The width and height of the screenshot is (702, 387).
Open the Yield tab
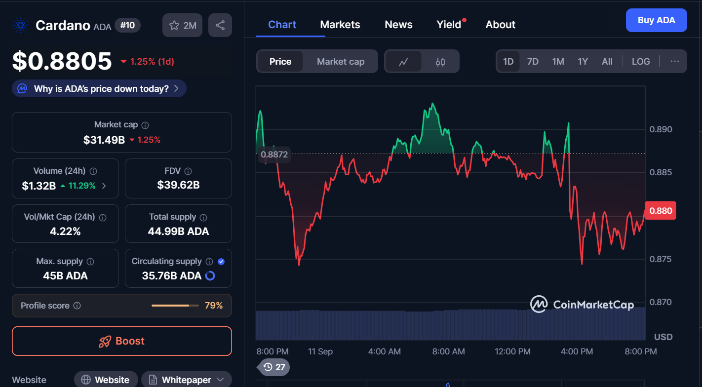[x=449, y=25]
